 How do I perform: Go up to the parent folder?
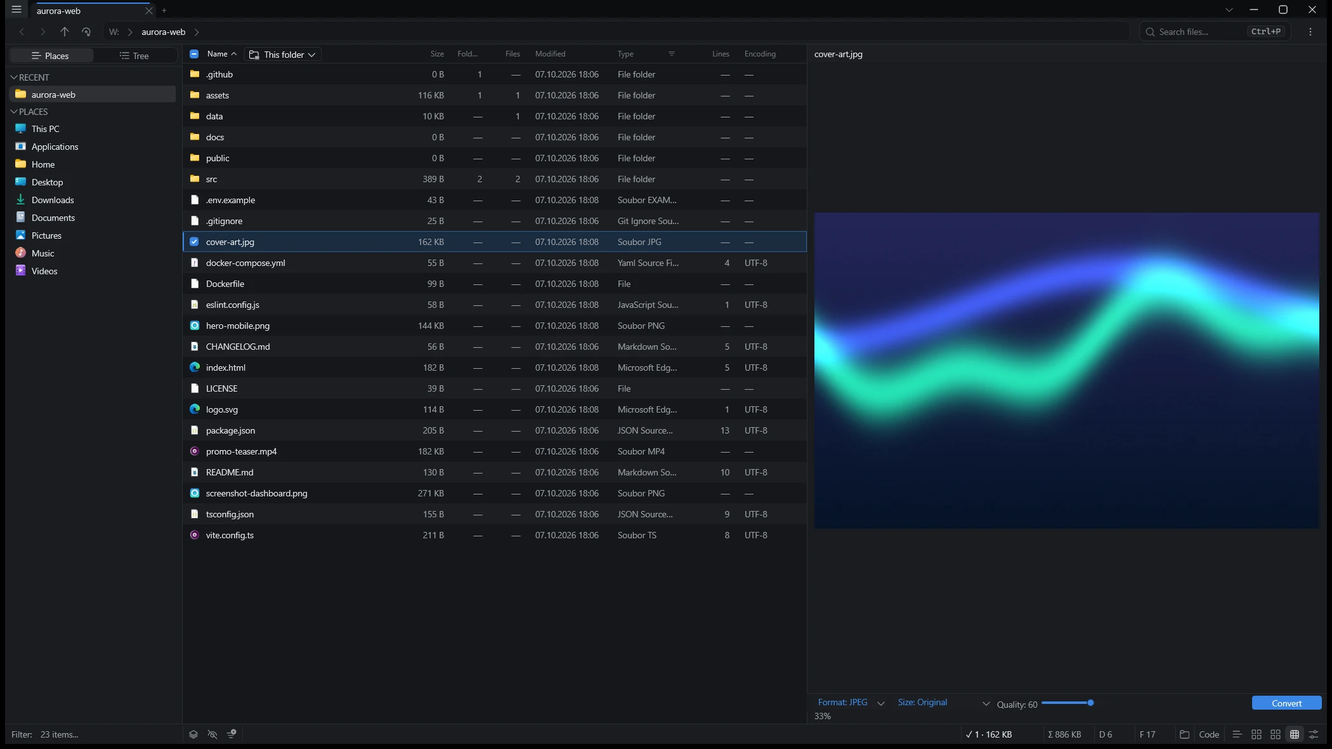[x=64, y=32]
